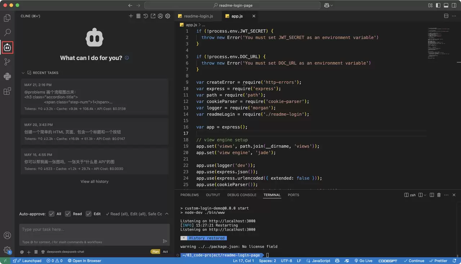Open the Python extension view

(7, 76)
